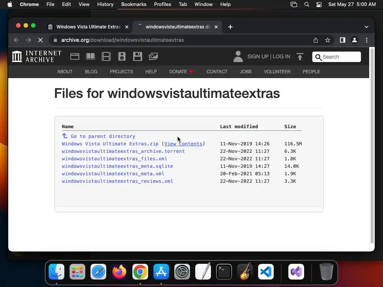Toggle the Chrome side panel icon
Viewport: 383px width, 287px height.
pos(343,40)
